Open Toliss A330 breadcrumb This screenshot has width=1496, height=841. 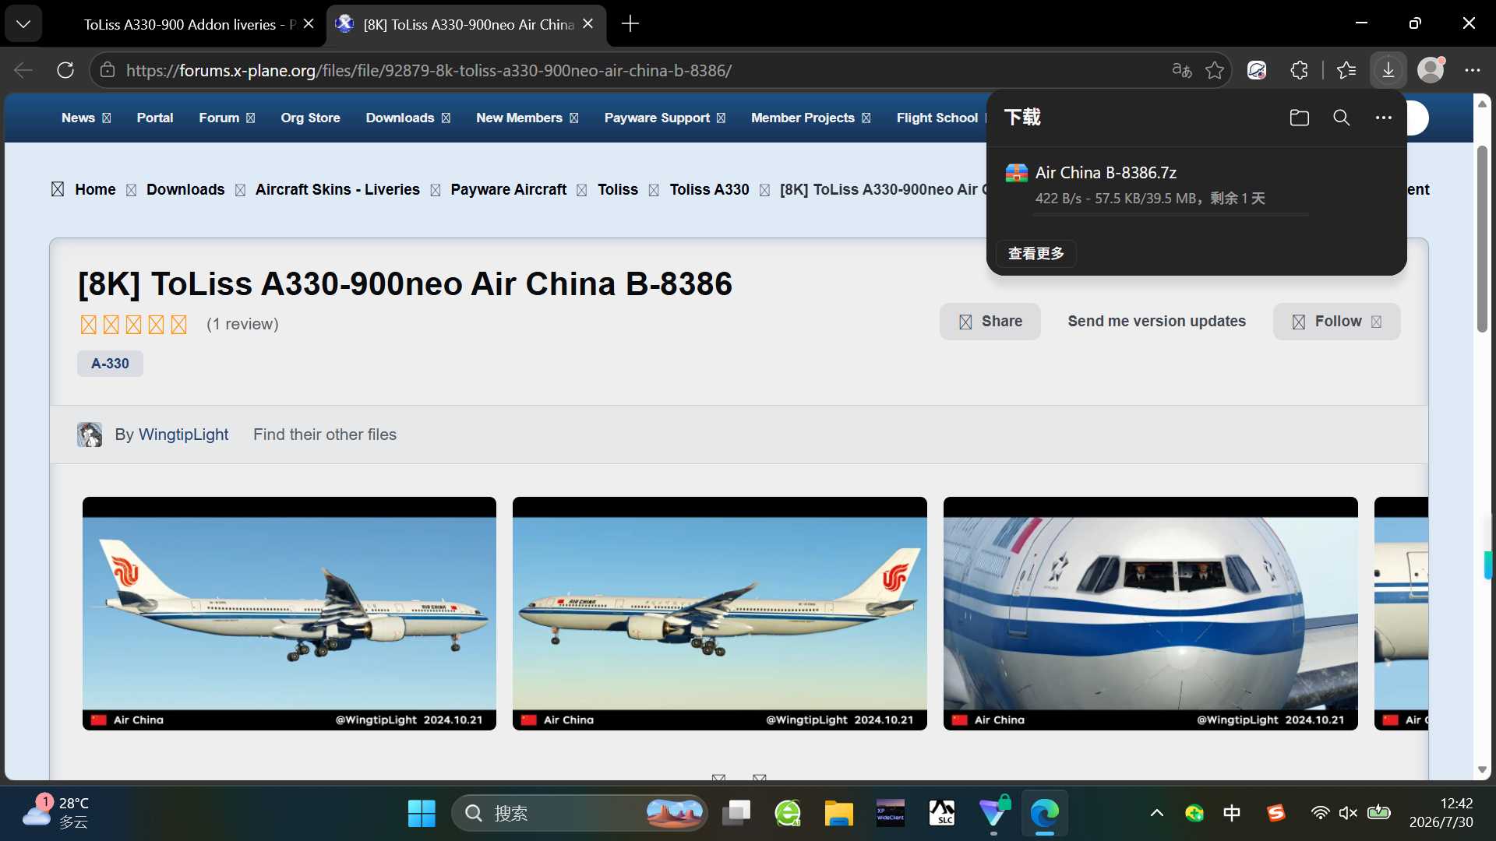(x=709, y=190)
